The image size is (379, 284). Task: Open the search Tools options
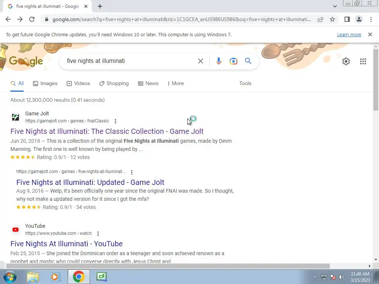[x=245, y=83]
